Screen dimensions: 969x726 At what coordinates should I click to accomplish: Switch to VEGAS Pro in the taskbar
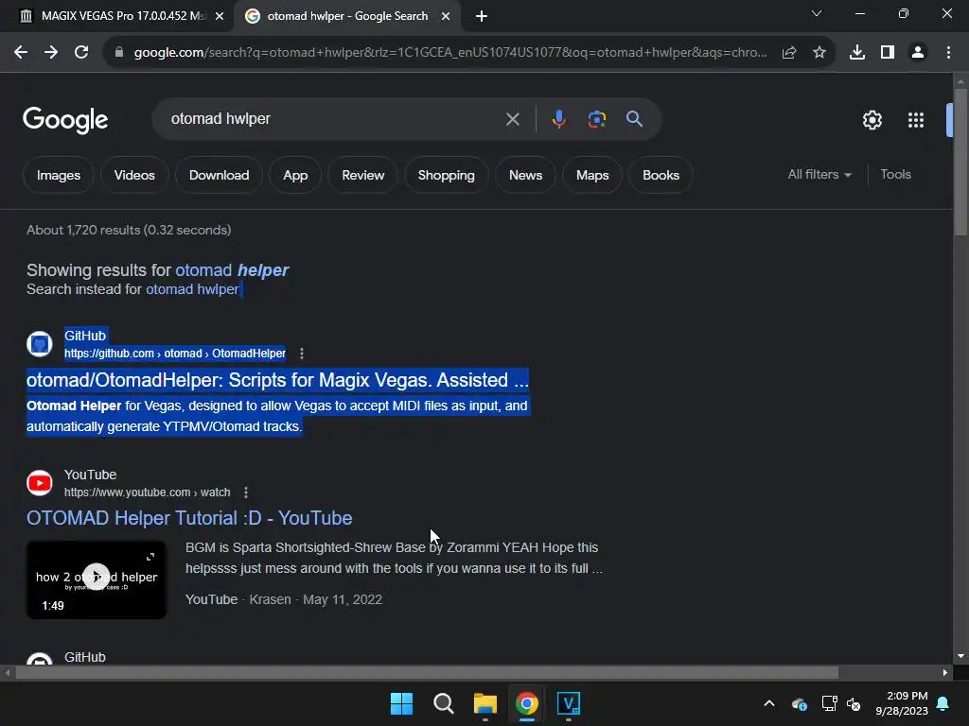tap(569, 703)
